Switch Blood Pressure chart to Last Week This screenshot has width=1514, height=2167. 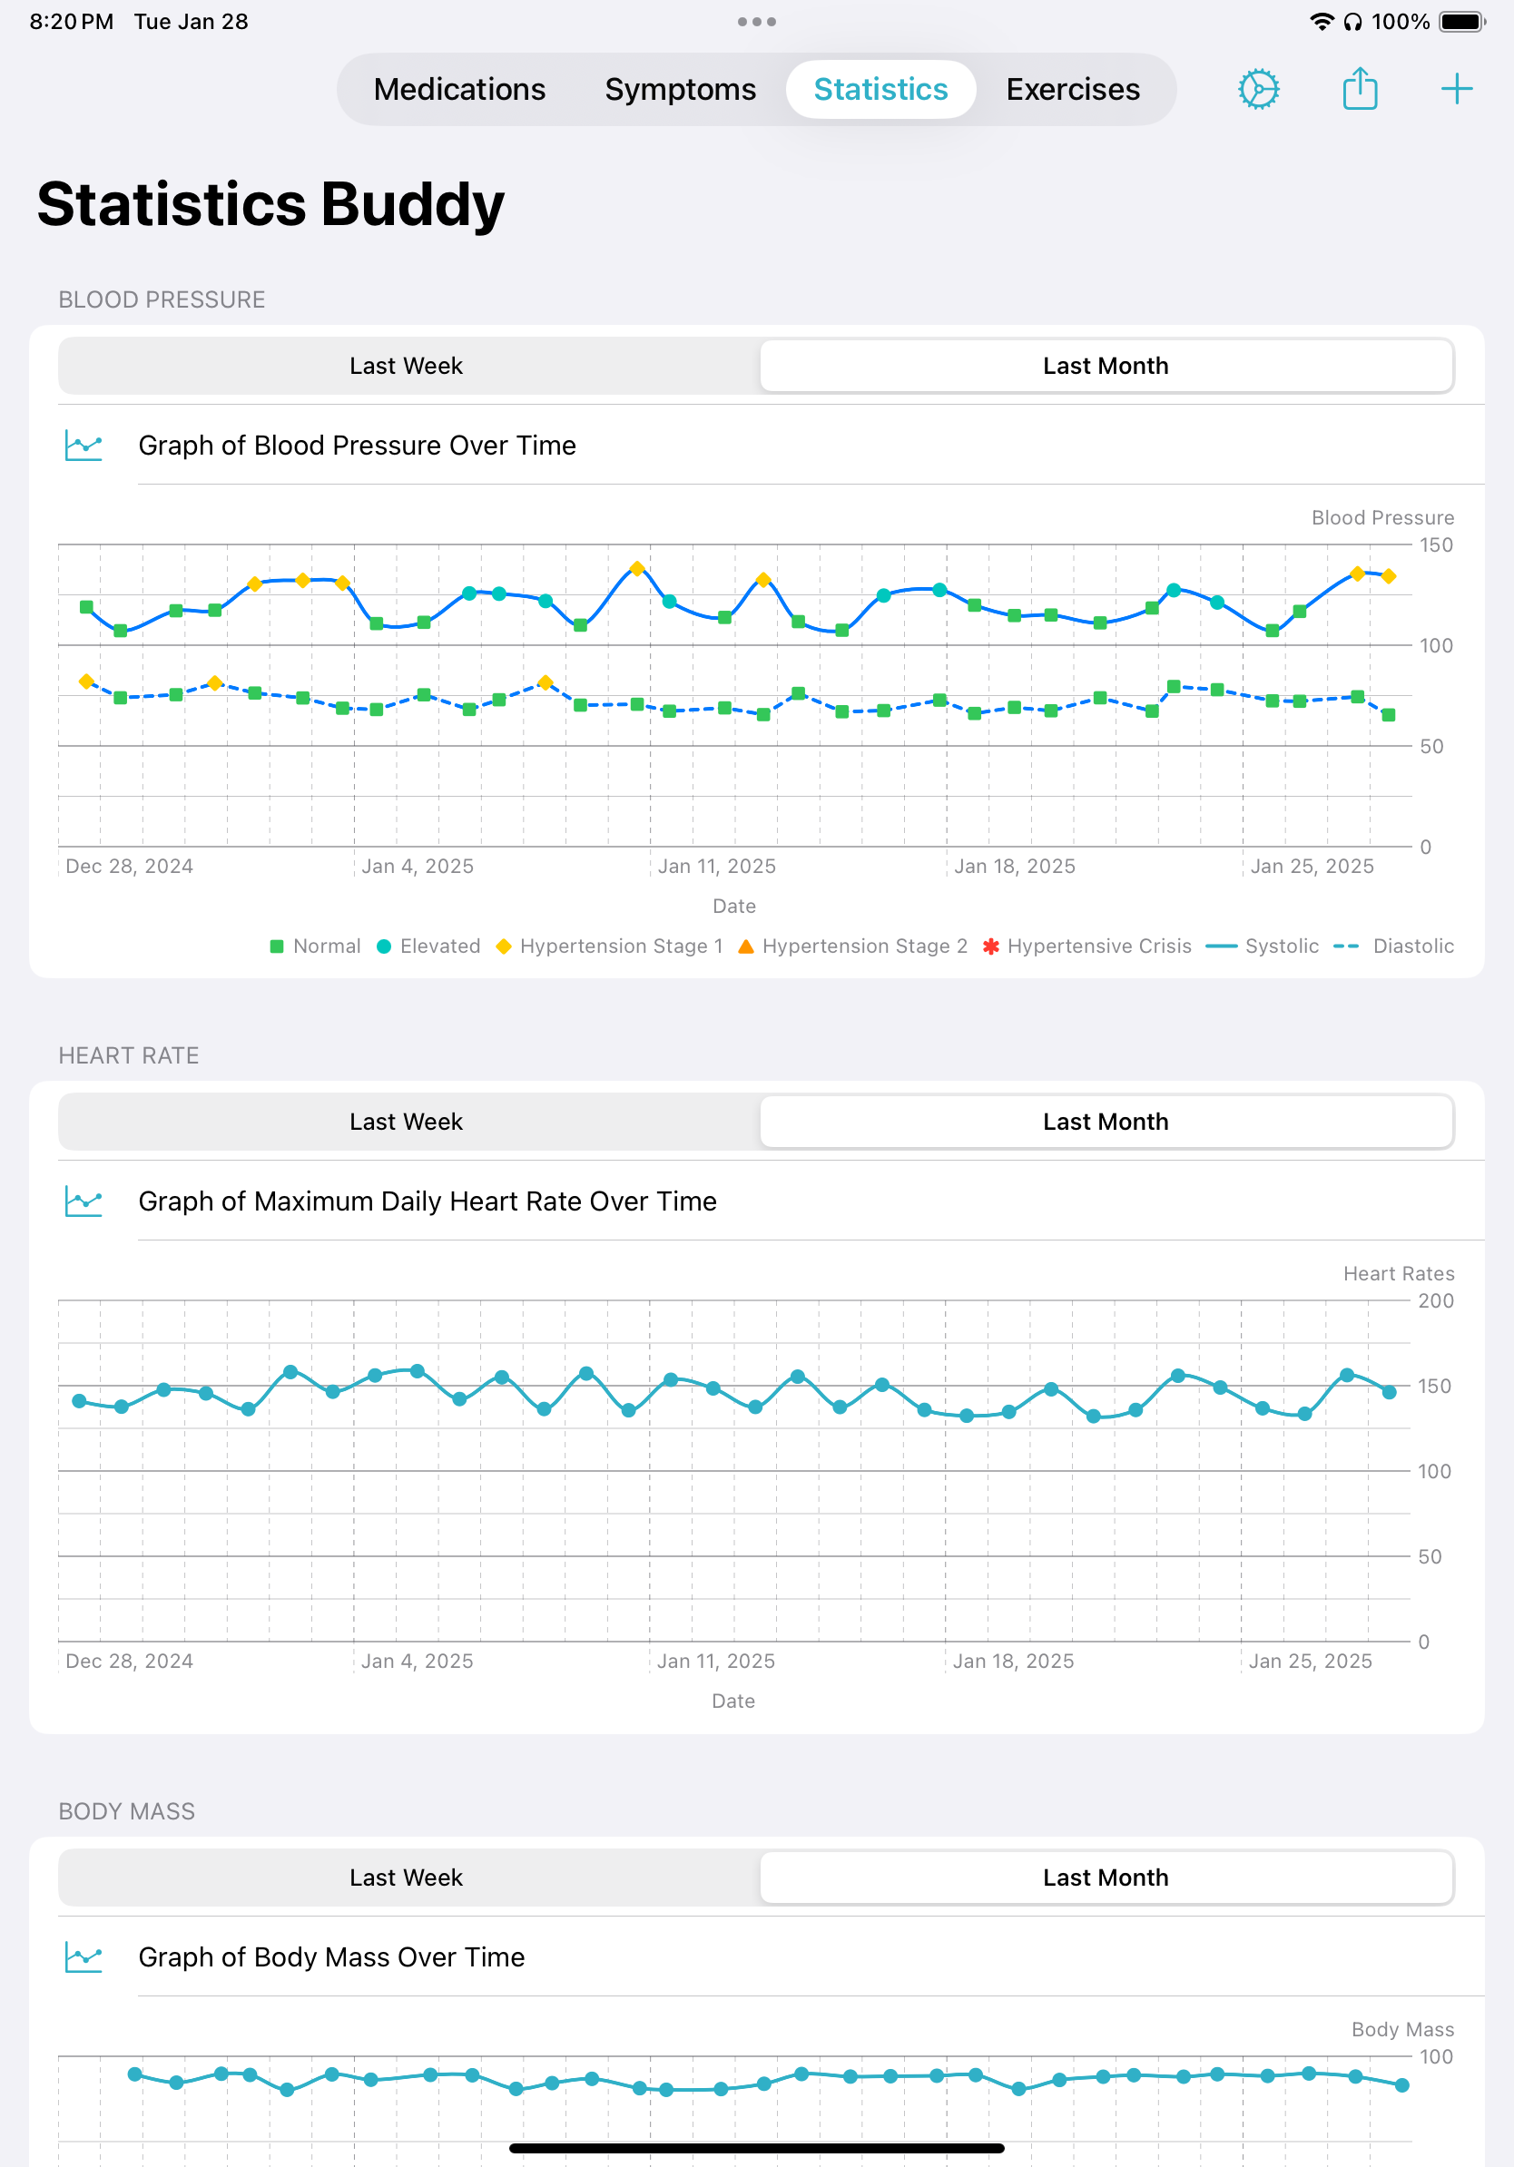405,366
